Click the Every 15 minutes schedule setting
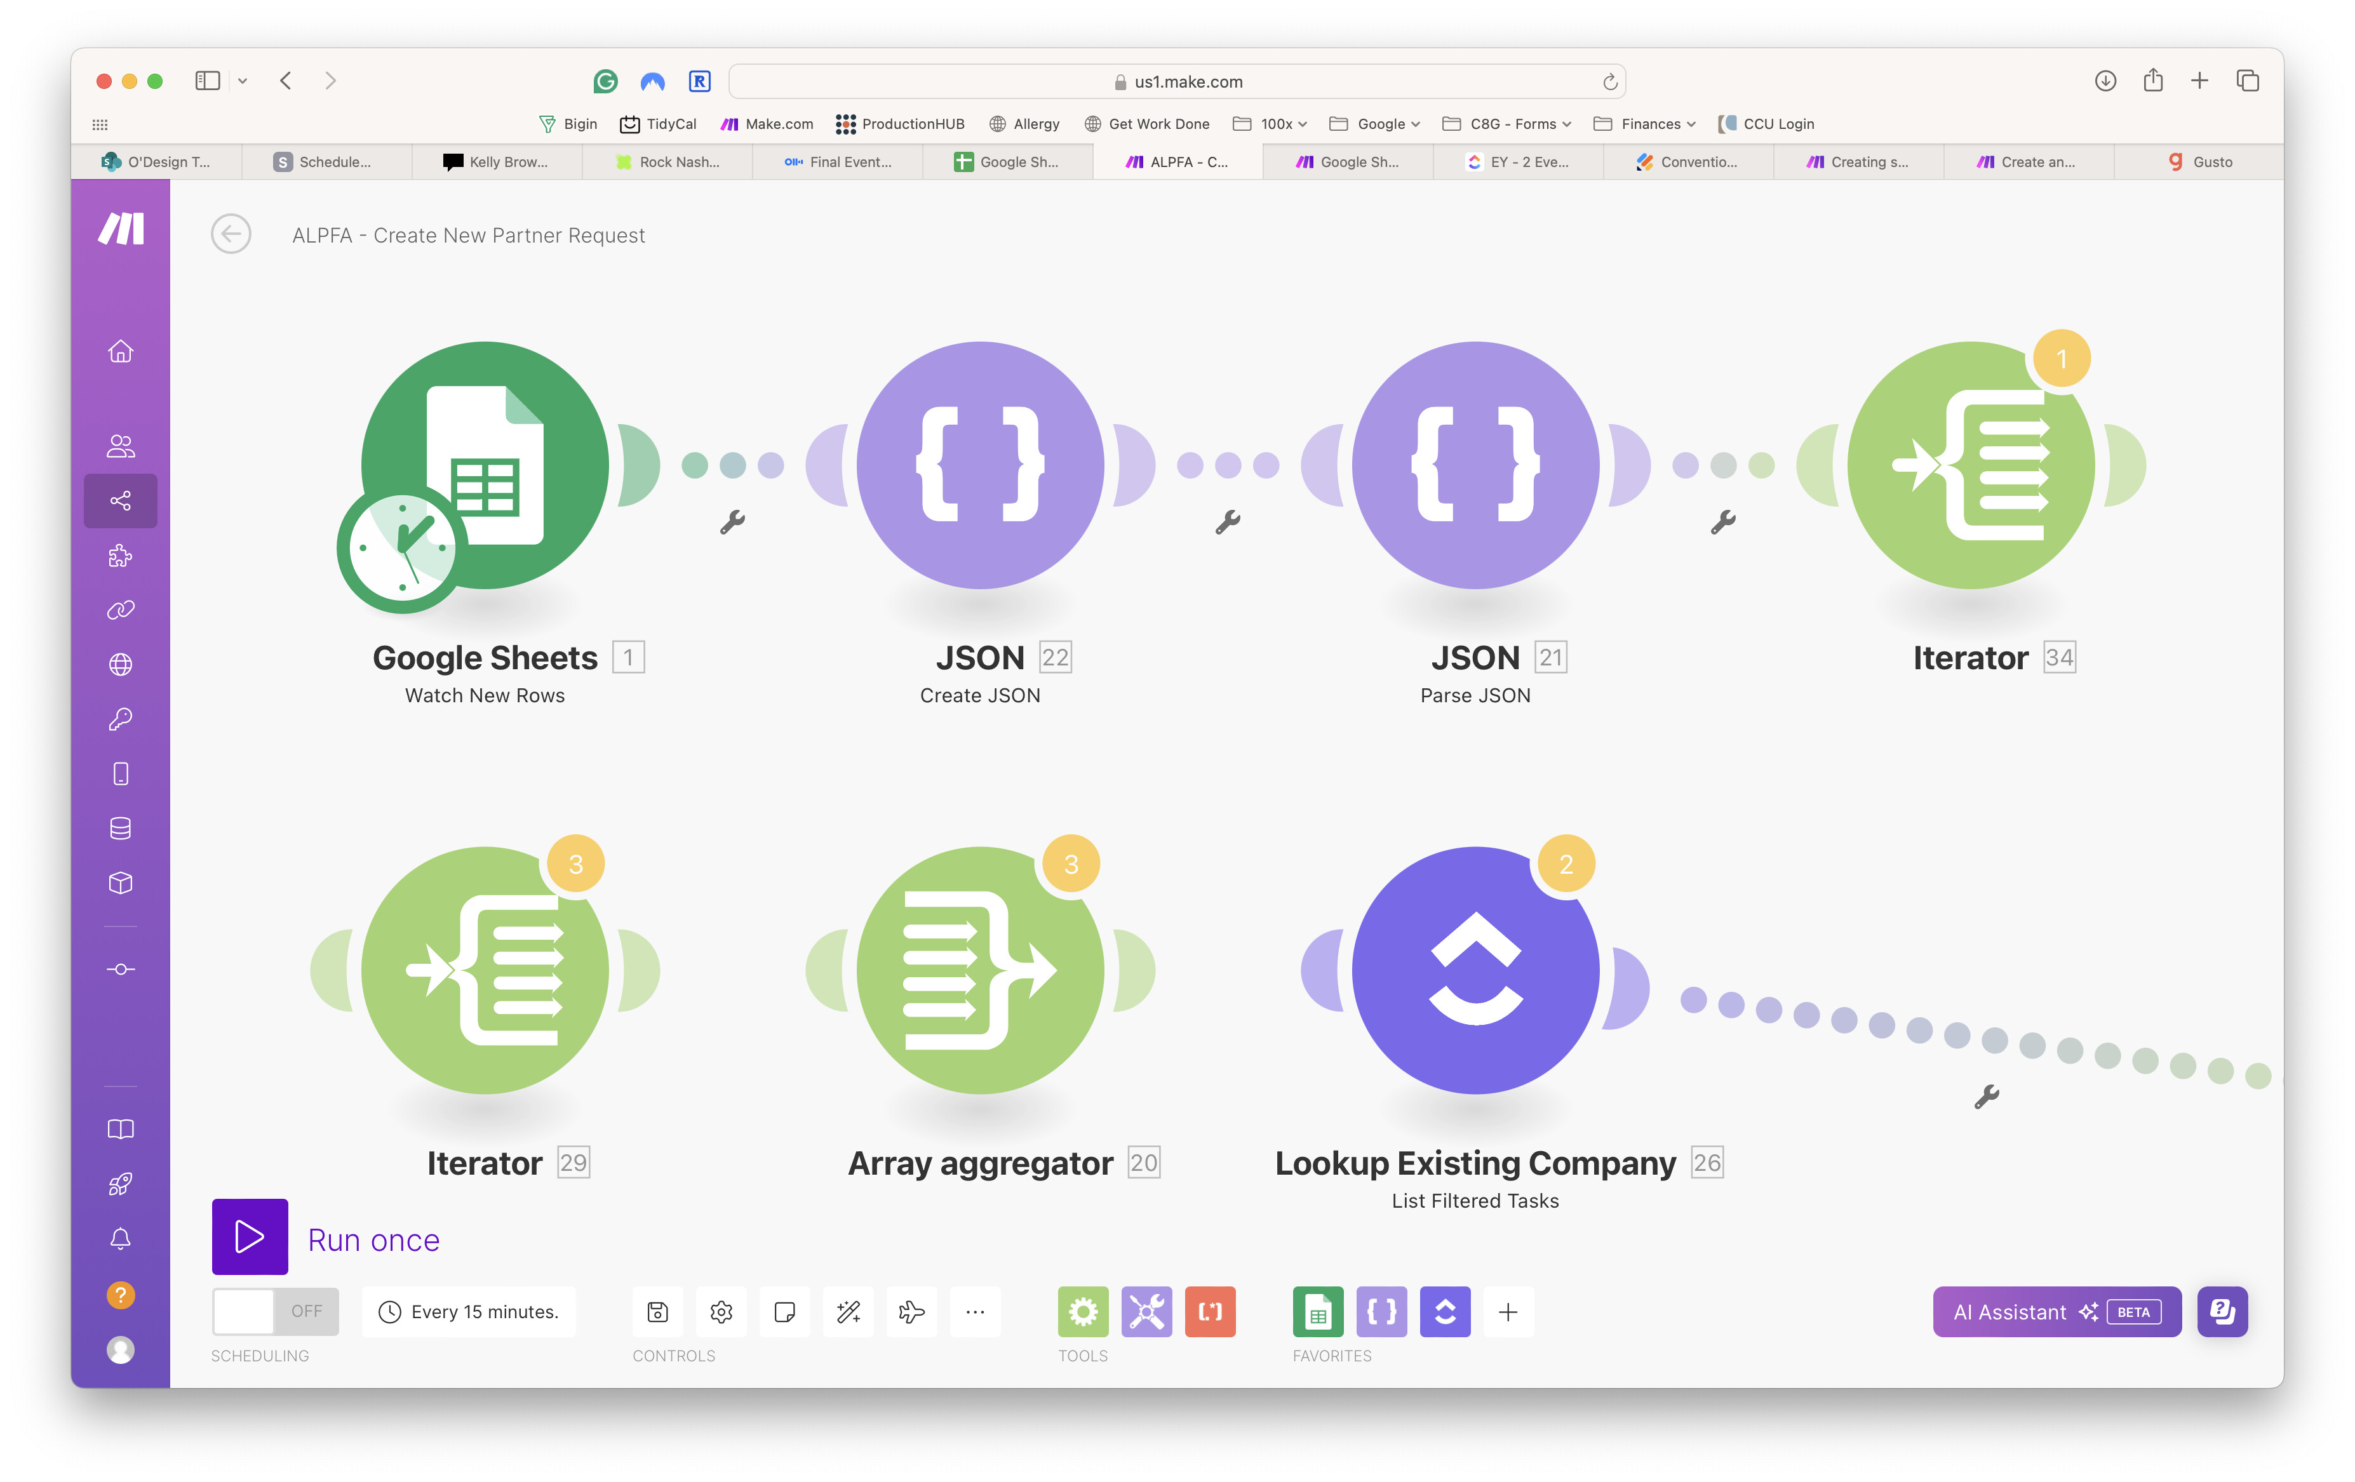This screenshot has height=1482, width=2355. (x=469, y=1312)
